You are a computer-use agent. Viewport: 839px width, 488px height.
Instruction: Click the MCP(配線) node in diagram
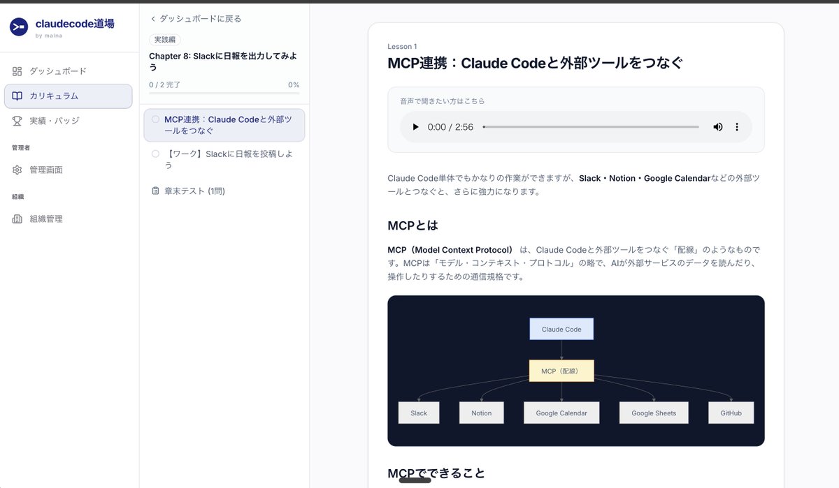pyautogui.click(x=561, y=371)
